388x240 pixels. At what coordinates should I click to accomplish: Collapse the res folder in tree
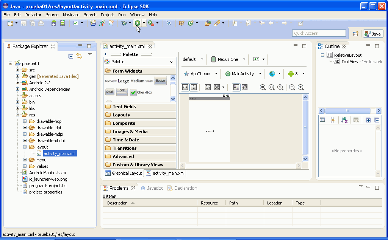[17, 115]
